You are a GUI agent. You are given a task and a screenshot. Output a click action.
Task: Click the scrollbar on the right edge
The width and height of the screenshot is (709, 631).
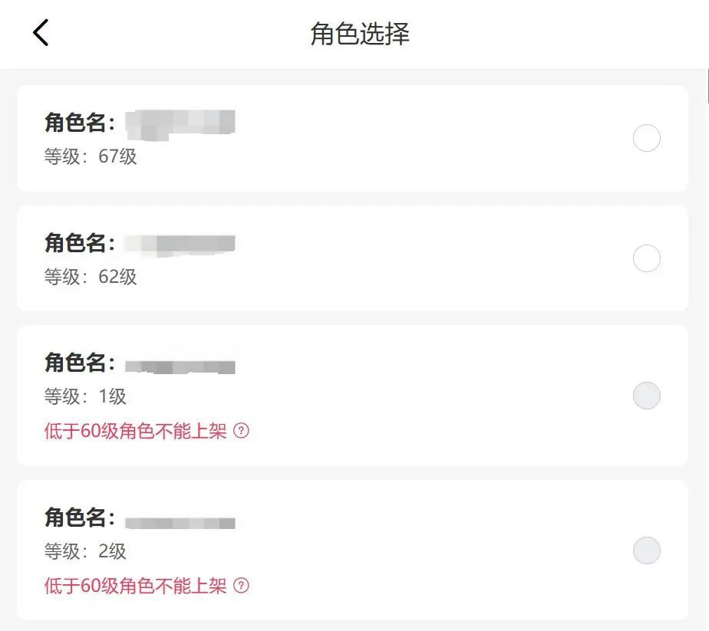707,84
